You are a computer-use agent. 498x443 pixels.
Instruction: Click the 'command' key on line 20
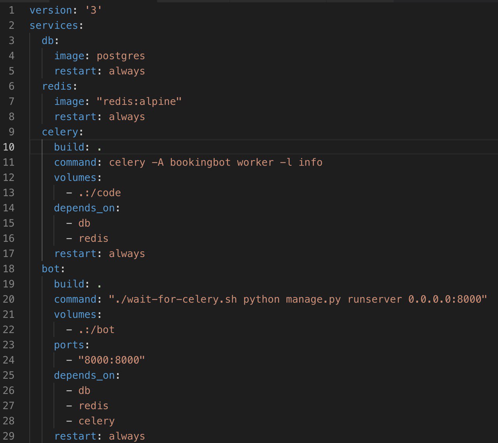point(75,299)
